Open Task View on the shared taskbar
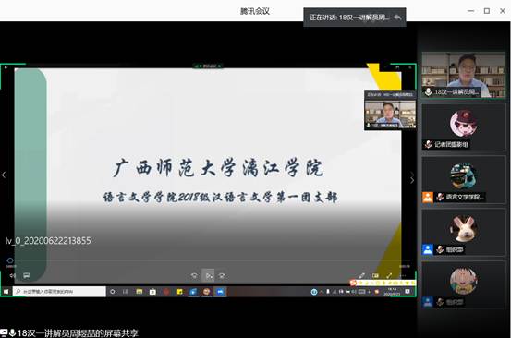This screenshot has width=511, height=338. coord(126,292)
